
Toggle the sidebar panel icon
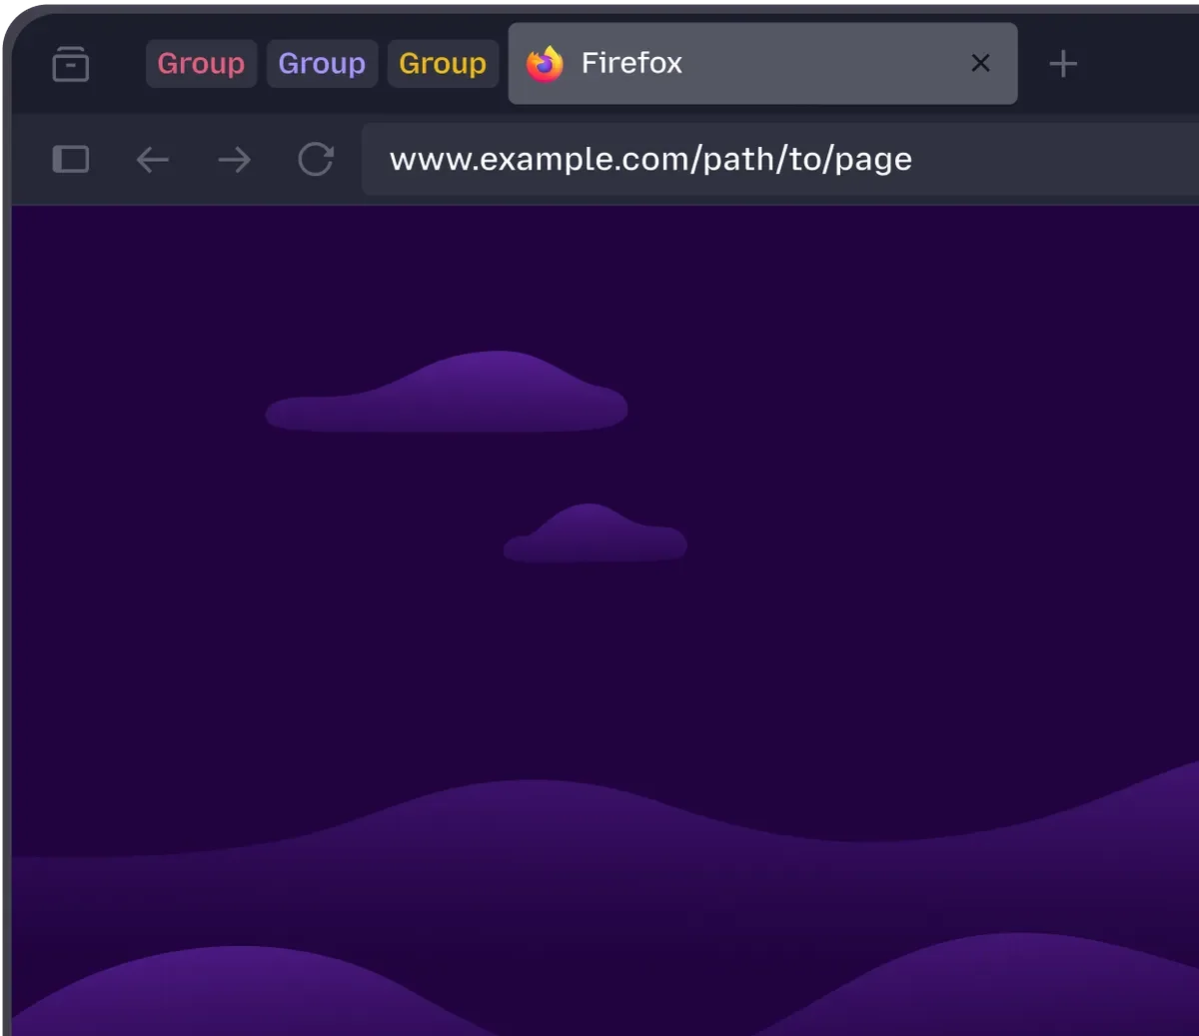pyautogui.click(x=70, y=159)
